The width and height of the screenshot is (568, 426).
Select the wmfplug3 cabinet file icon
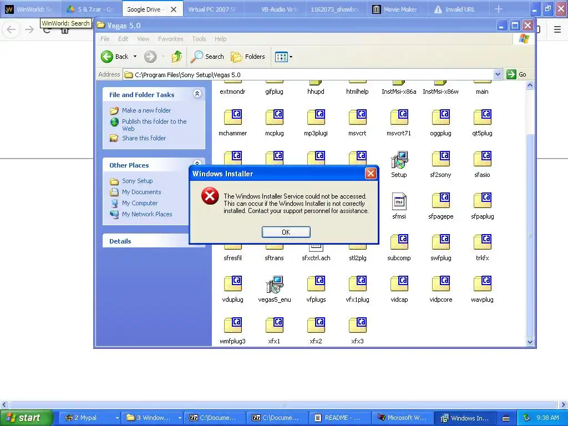click(232, 325)
